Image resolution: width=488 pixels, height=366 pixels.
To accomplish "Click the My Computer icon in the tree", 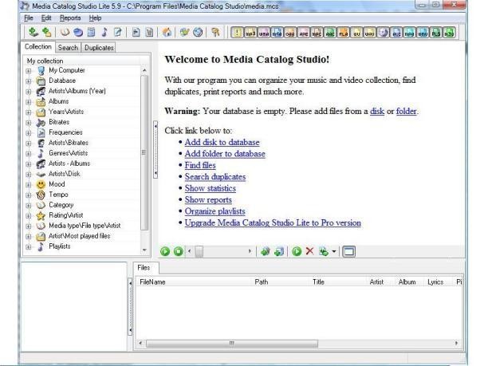I will pos(41,70).
